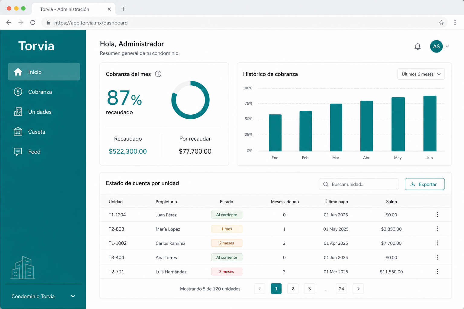Sort by the Meses adeudo column header
The image size is (464, 309).
coord(285,202)
